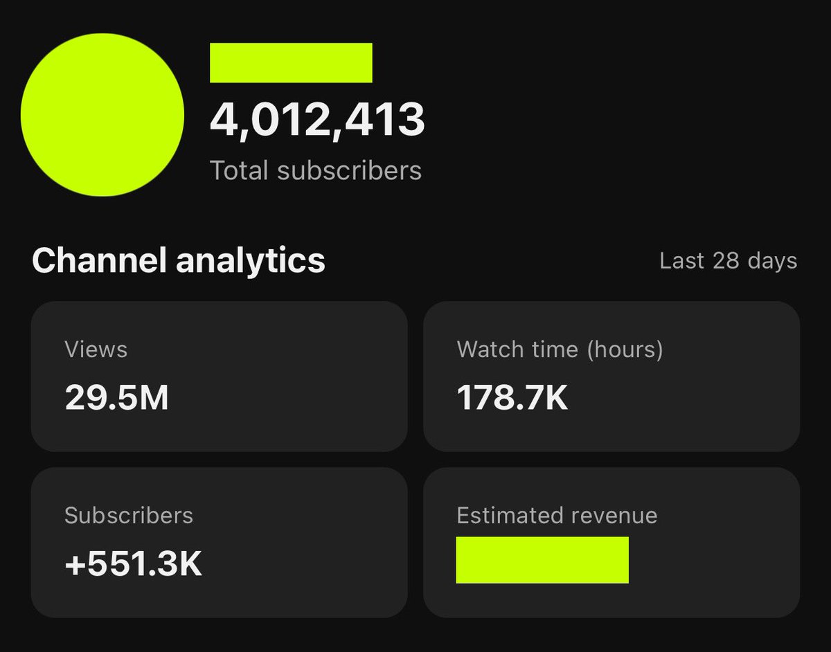Open the Subscribers +551.3K card

click(x=219, y=543)
